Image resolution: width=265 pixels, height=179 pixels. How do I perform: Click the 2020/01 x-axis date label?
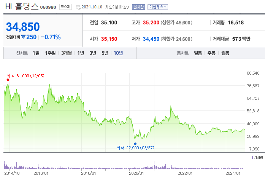[136, 173]
